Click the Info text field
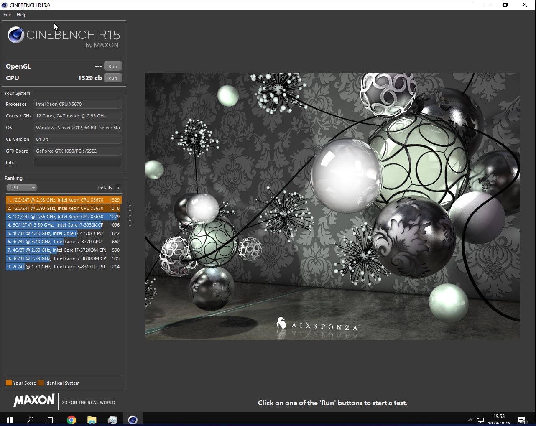The width and height of the screenshot is (536, 426). point(78,163)
